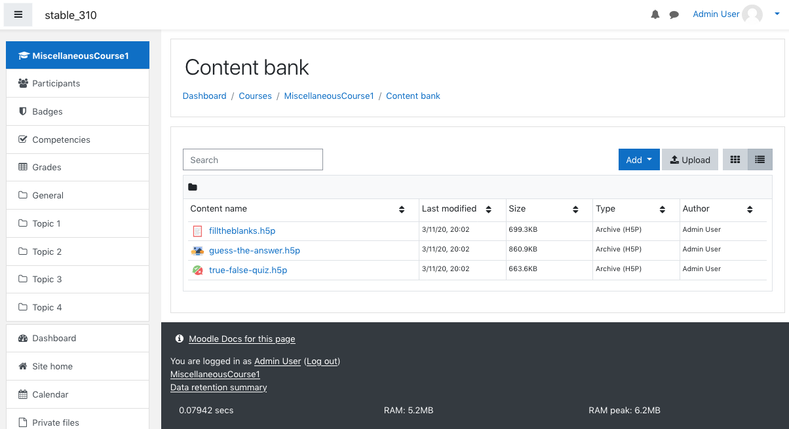Image resolution: width=789 pixels, height=429 pixels.
Task: Click the true-false-quiz.h5p file icon
Action: point(198,270)
